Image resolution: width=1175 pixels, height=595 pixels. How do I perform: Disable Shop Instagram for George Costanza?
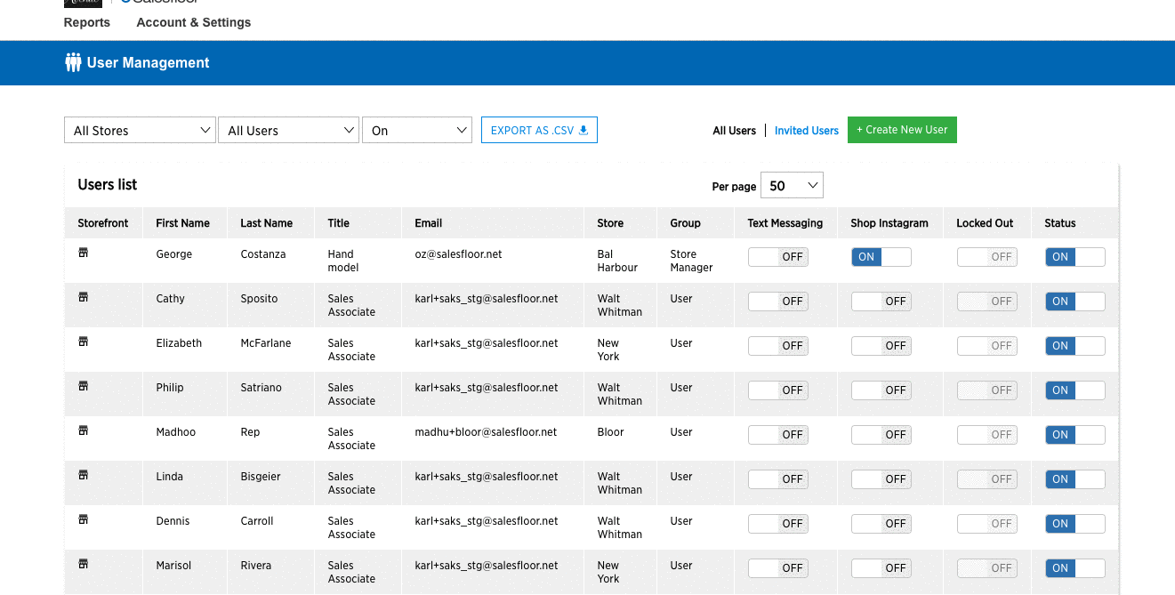(x=881, y=257)
